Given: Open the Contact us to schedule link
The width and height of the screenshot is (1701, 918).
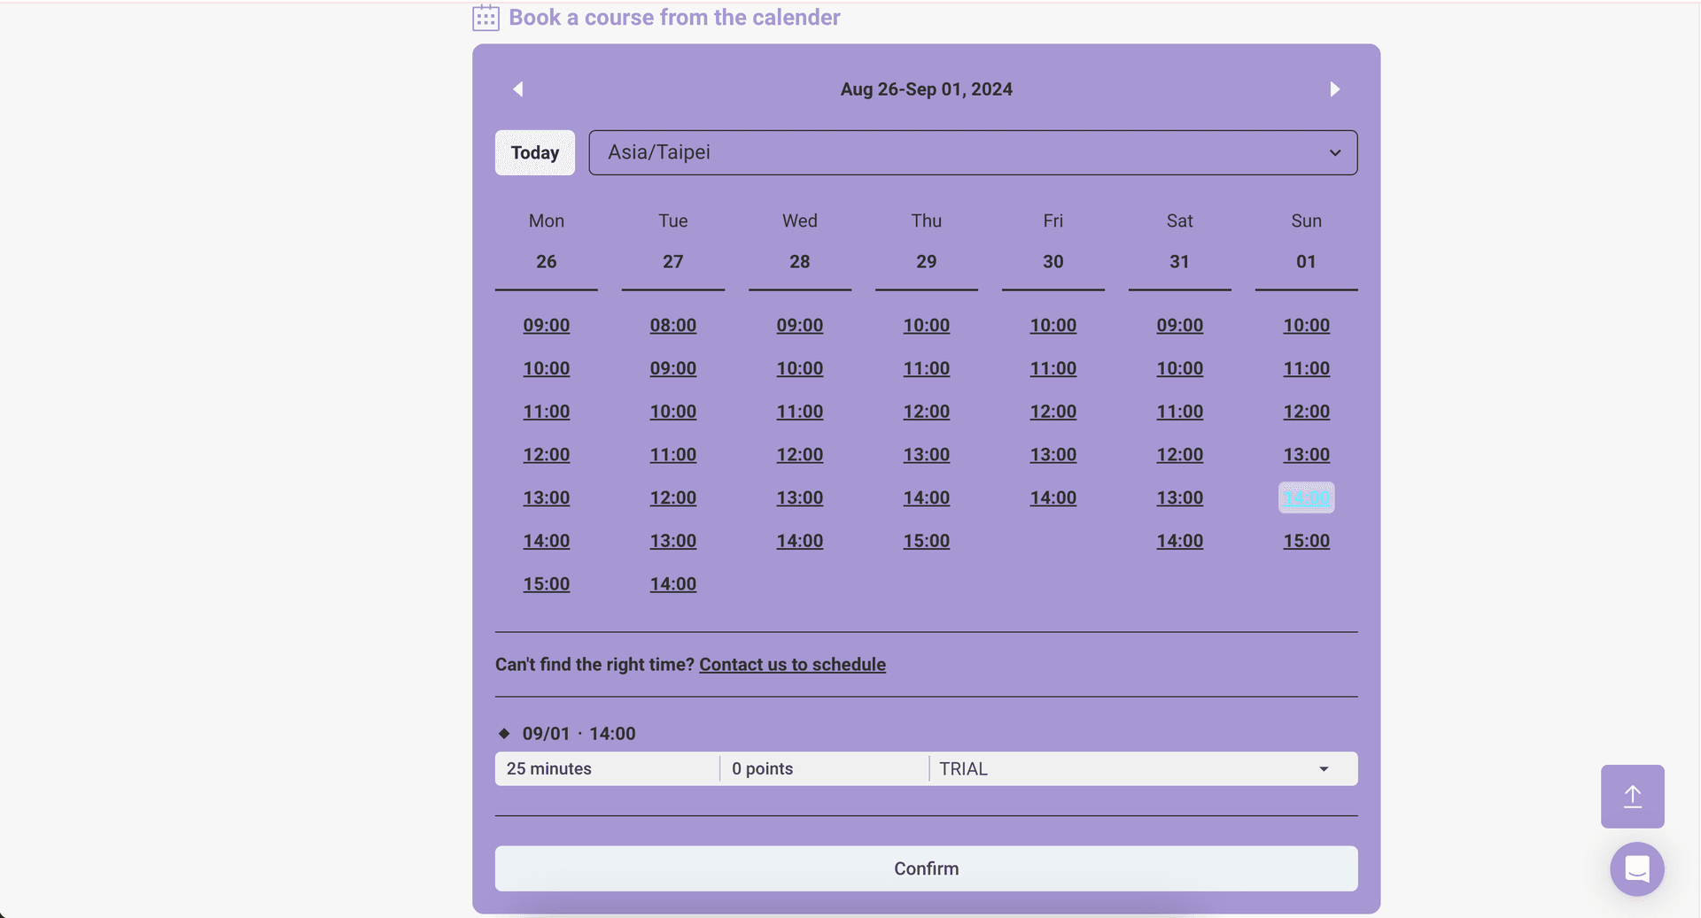Looking at the screenshot, I should pyautogui.click(x=792, y=664).
